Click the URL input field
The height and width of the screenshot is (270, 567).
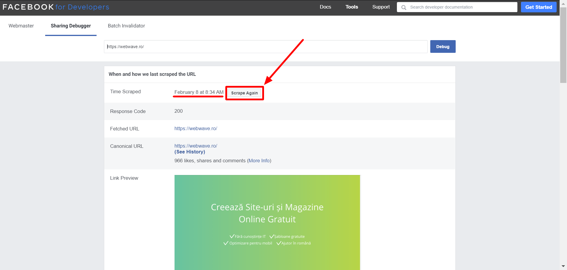(x=265, y=47)
